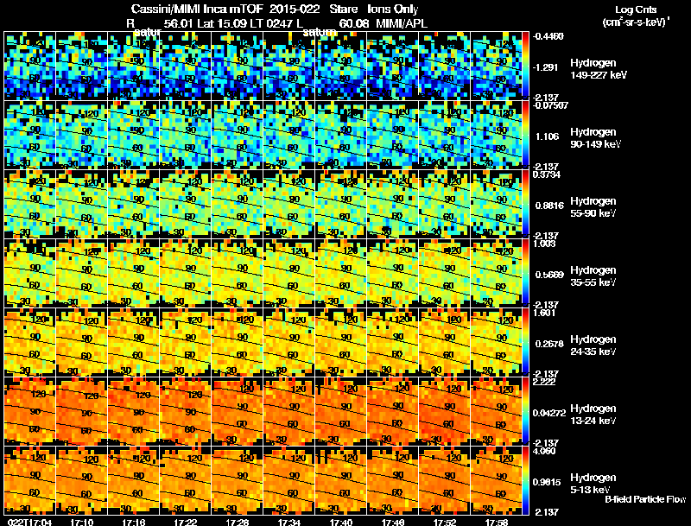This screenshot has height=526, width=691.
Task: Select the "Hydrogen 13-24 keV" row label
Action: point(593,415)
